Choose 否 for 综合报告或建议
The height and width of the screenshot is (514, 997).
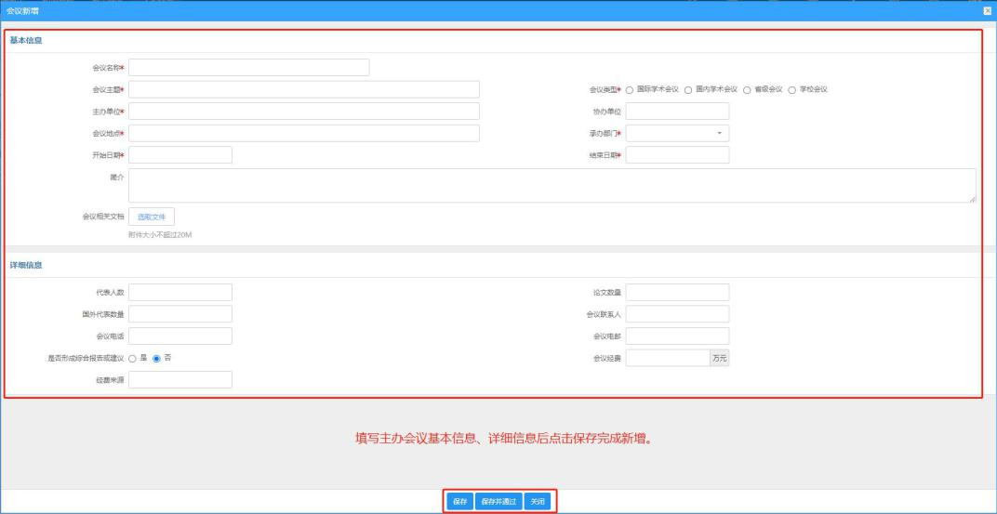[x=156, y=359]
